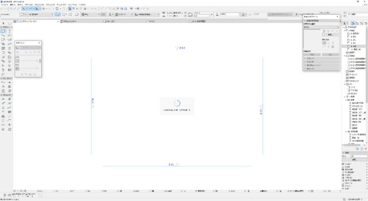368x201 pixels.
Task: Open View Map in Navigator header
Action: (357, 23)
